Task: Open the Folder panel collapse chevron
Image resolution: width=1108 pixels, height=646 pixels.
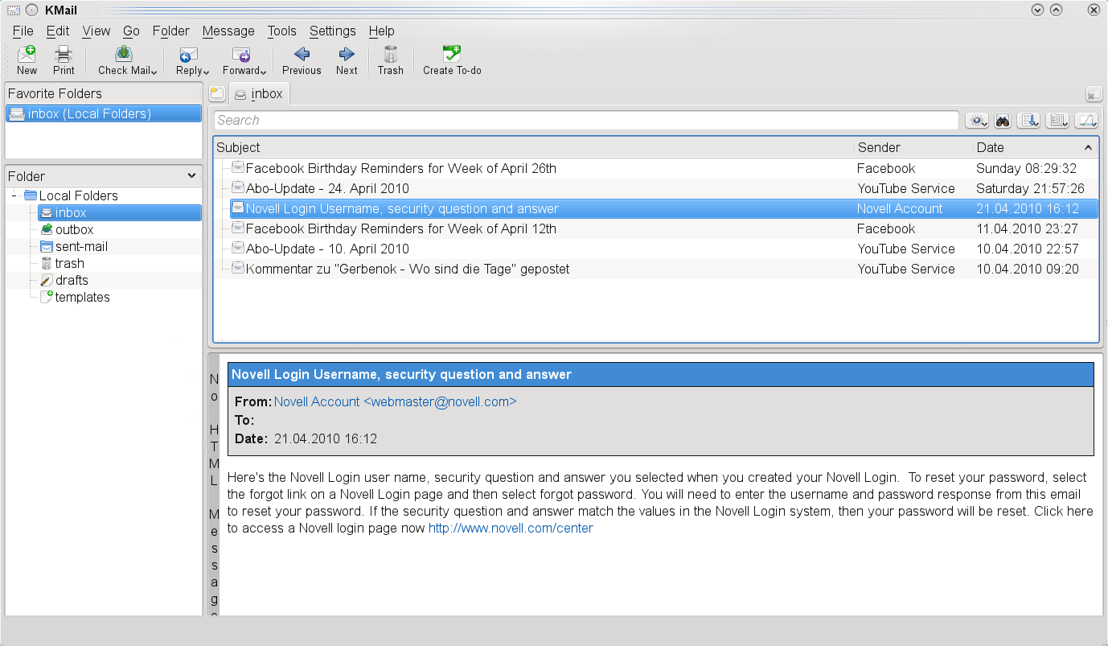Action: (x=191, y=175)
